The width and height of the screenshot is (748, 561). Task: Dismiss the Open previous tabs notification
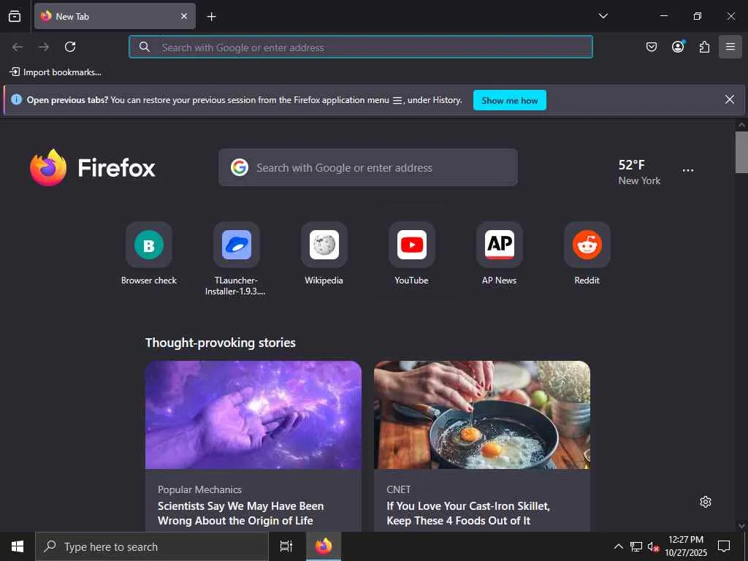coord(730,99)
